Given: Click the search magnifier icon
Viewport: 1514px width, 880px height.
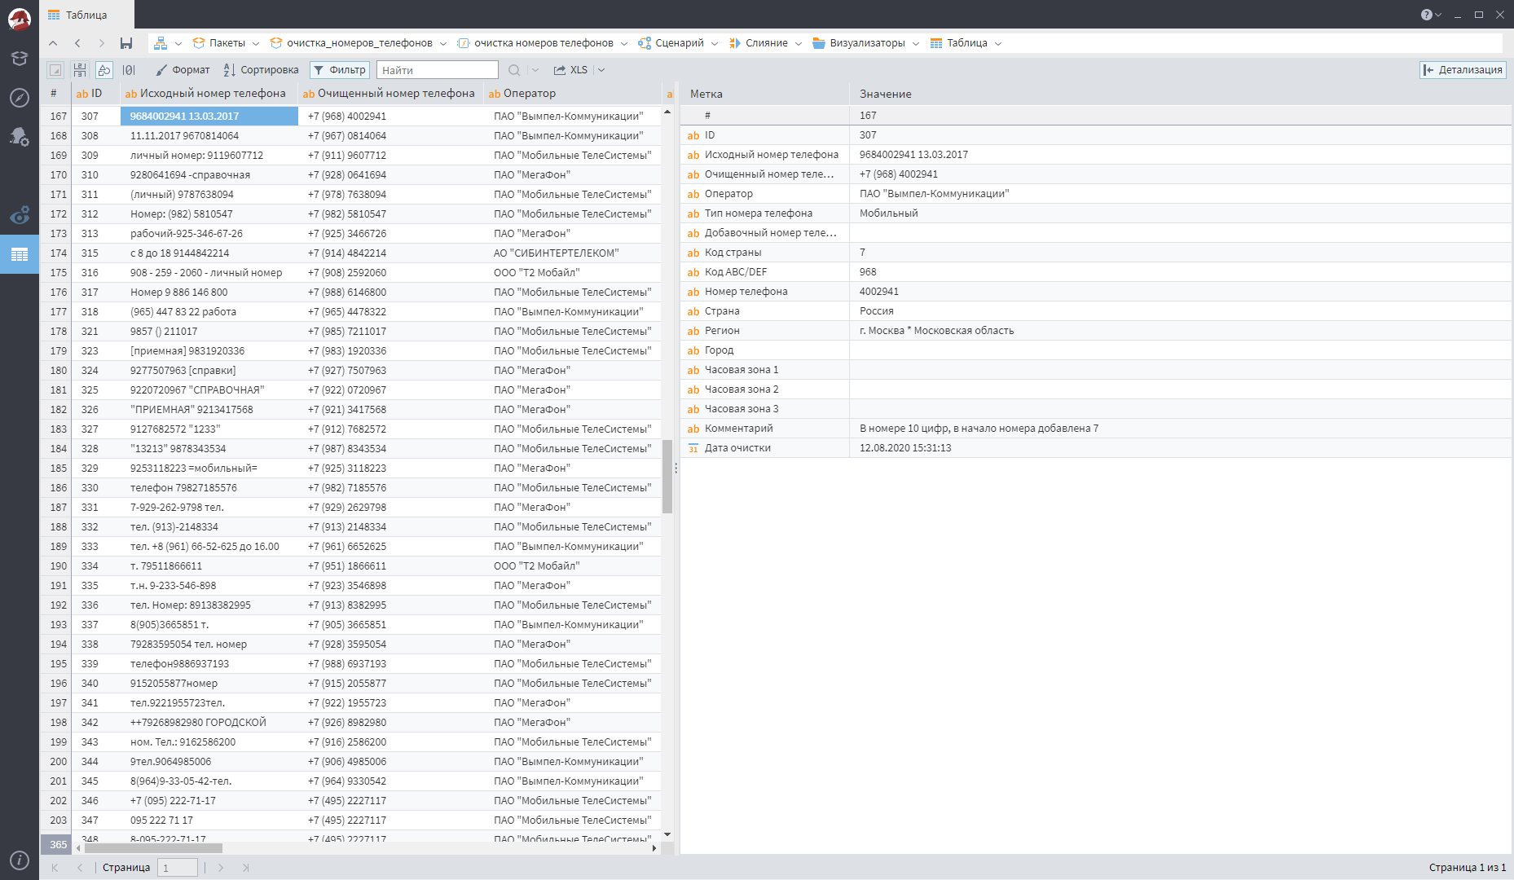Looking at the screenshot, I should 514,70.
